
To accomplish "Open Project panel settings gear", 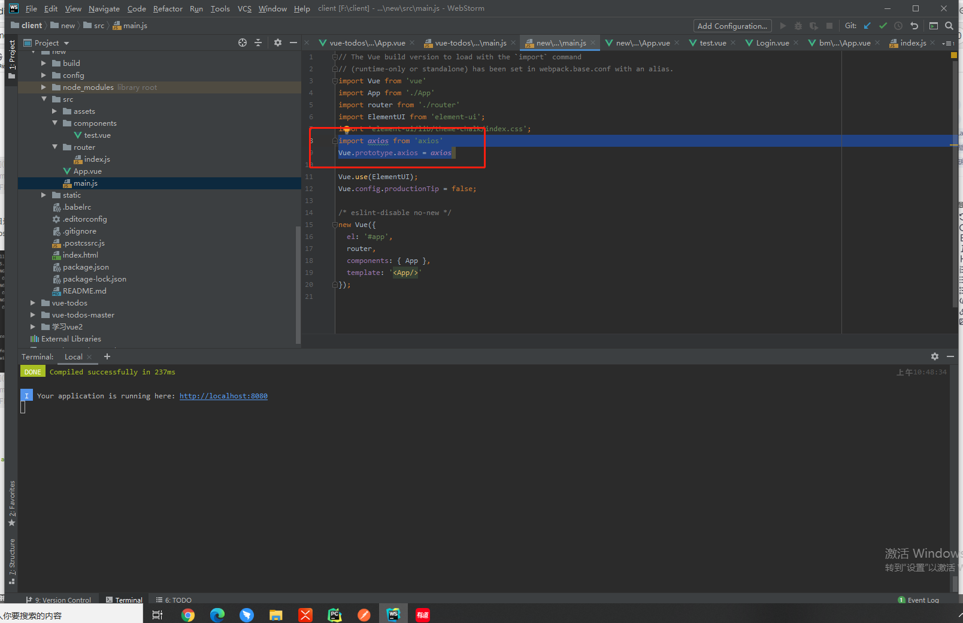I will pyautogui.click(x=277, y=43).
